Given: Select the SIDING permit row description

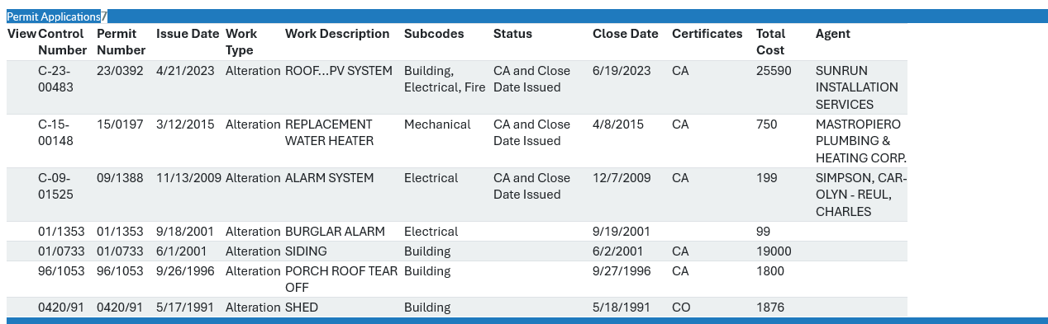Looking at the screenshot, I should pyautogui.click(x=306, y=251).
